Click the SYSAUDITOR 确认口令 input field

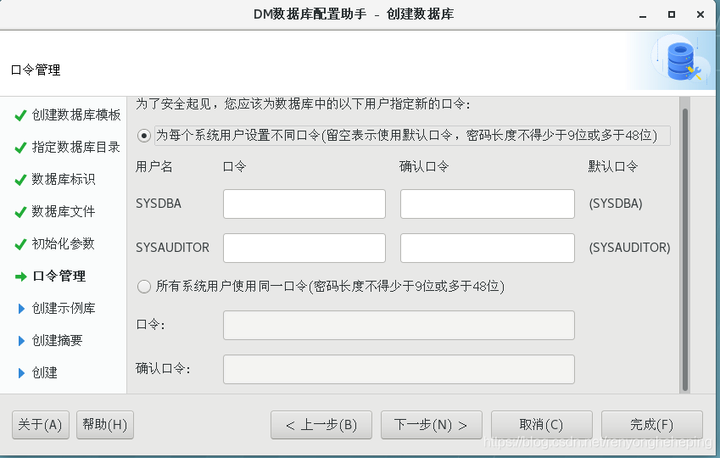487,248
